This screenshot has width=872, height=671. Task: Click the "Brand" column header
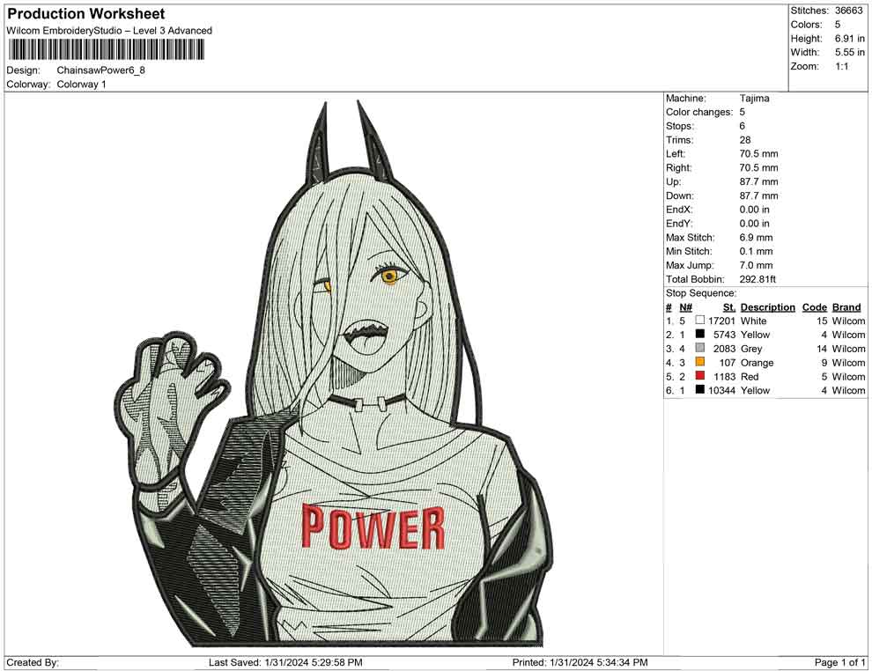click(x=846, y=307)
